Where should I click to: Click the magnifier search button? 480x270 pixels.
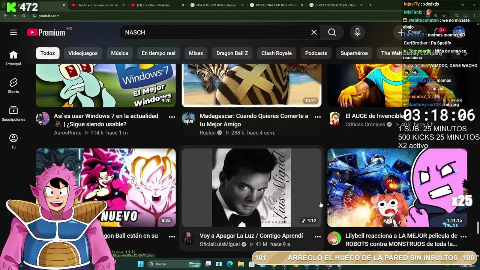click(332, 32)
